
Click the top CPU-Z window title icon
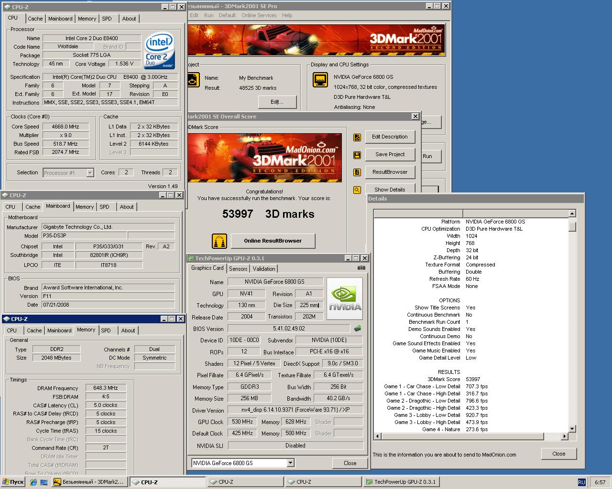coord(7,7)
